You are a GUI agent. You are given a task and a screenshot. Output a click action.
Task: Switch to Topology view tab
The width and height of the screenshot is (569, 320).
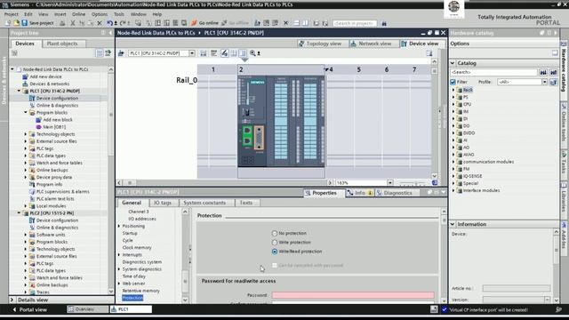[320, 44]
